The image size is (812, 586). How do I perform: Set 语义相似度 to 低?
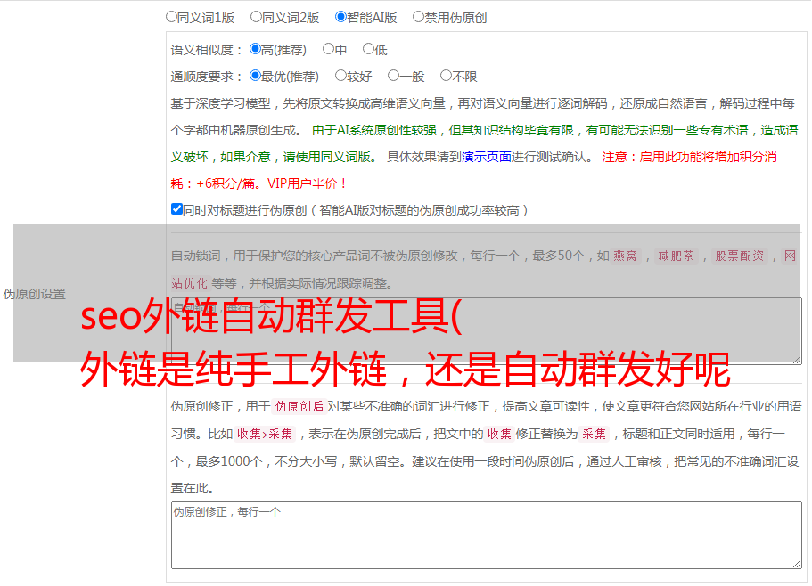(x=368, y=49)
